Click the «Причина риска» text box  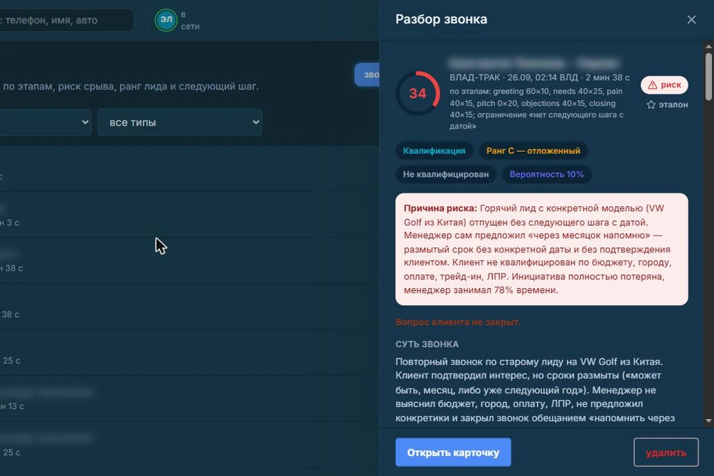coord(542,249)
